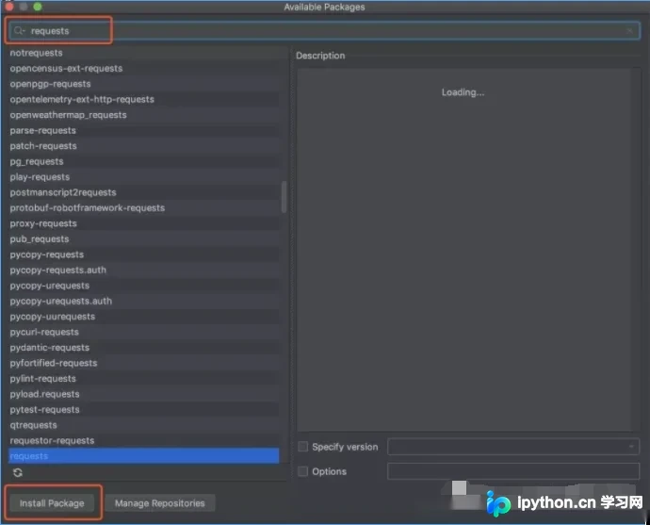Select the "openpgp-requests" package
The image size is (650, 525).
144,84
